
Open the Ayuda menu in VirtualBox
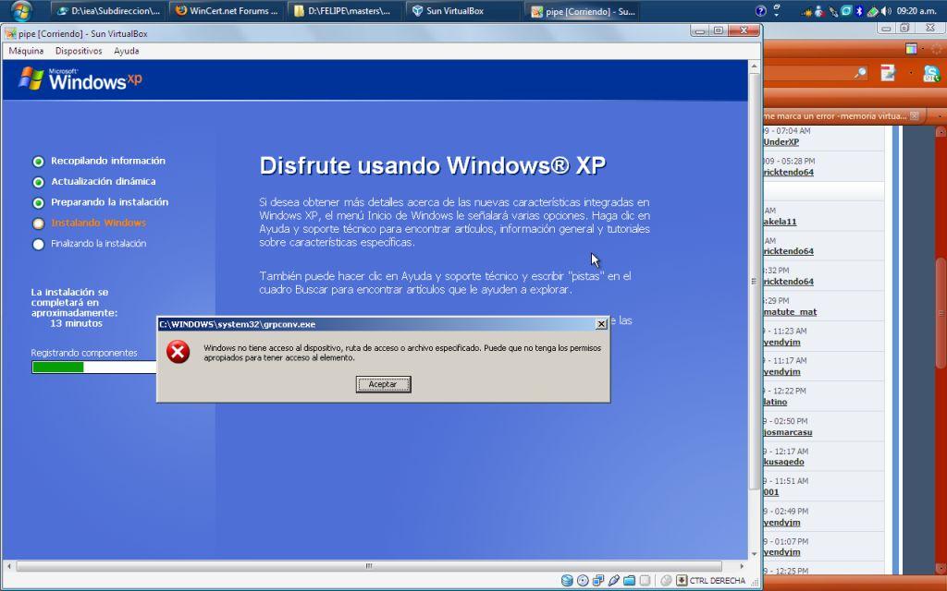click(x=126, y=51)
